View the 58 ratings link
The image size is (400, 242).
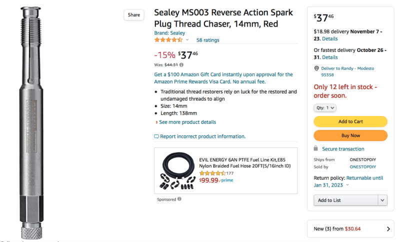click(207, 40)
